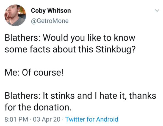163x126 pixels.
Task: Click the word 'Android' in the source link
Action: coord(107,119)
